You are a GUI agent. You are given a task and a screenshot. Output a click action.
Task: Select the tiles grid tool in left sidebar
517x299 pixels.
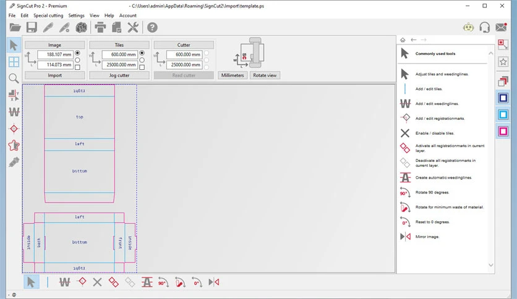(14, 62)
